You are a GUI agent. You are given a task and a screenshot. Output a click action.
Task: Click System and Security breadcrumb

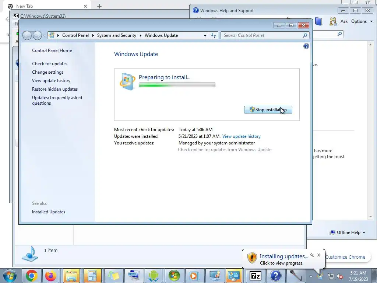[117, 35]
